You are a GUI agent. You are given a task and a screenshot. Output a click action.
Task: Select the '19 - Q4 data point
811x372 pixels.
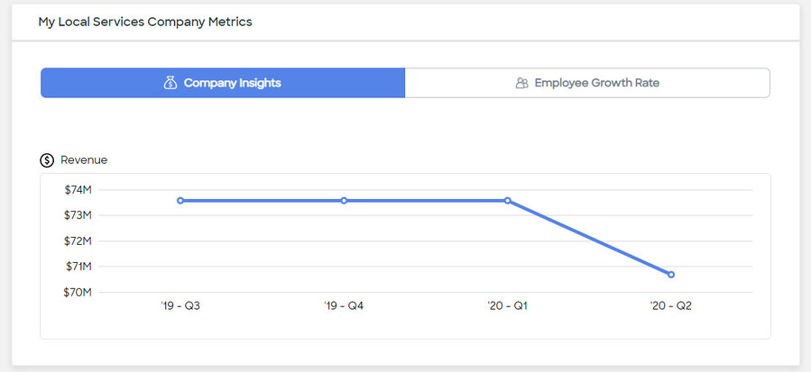[x=344, y=201]
